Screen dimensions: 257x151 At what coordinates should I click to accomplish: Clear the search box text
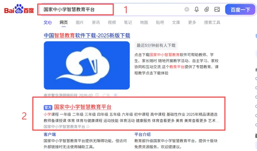coord(187,10)
